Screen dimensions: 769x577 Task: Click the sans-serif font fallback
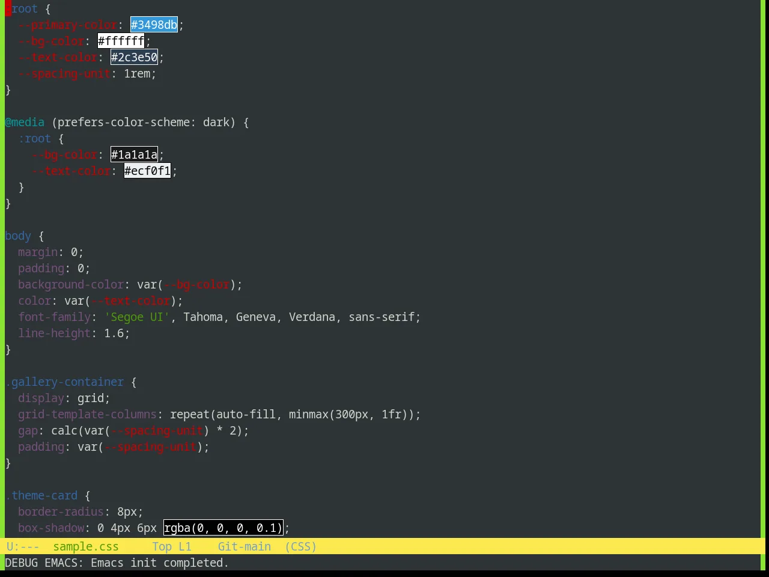pos(381,317)
